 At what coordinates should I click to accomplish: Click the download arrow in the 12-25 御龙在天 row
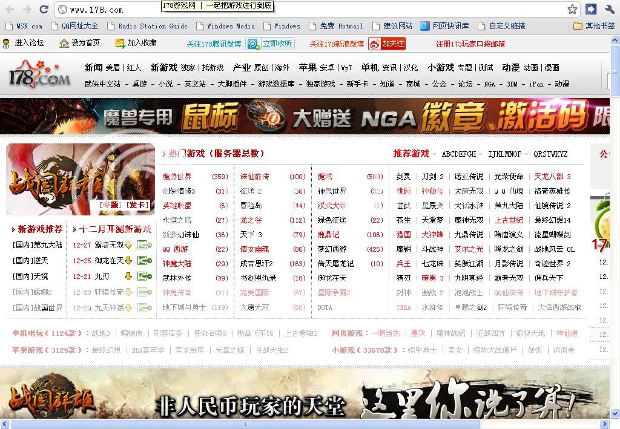coord(128,261)
